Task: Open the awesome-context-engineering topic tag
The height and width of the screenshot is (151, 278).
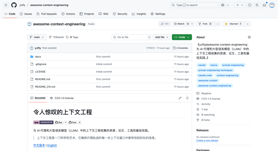Action: (214, 86)
